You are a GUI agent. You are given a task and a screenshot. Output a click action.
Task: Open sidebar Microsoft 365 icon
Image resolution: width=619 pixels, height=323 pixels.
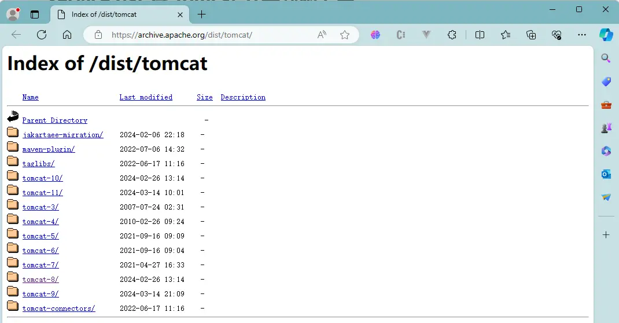point(606,151)
